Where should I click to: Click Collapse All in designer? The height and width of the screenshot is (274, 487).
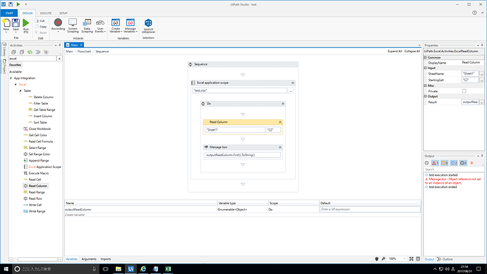[x=412, y=52]
